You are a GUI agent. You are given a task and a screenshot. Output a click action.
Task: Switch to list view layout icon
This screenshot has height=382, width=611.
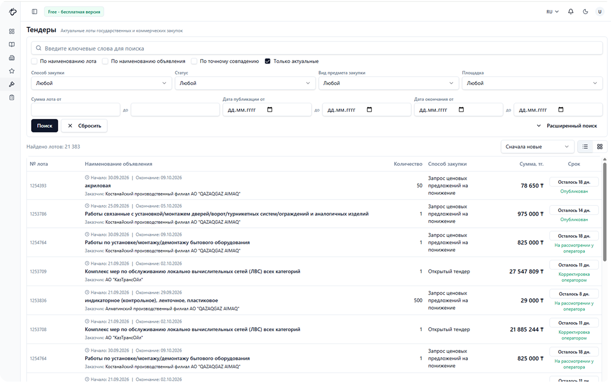(585, 147)
